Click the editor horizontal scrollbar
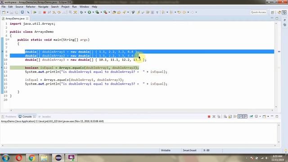Image resolution: width=288 pixels, height=162 pixels. click(142, 110)
